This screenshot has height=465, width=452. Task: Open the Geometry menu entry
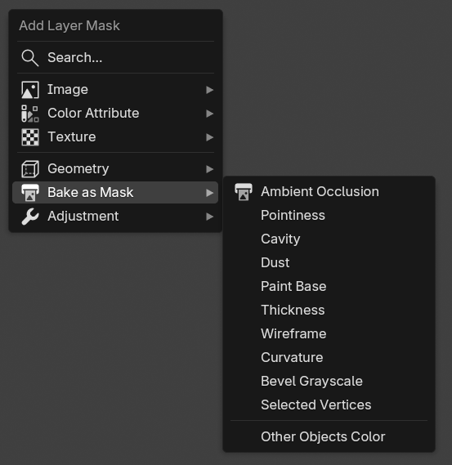click(115, 168)
